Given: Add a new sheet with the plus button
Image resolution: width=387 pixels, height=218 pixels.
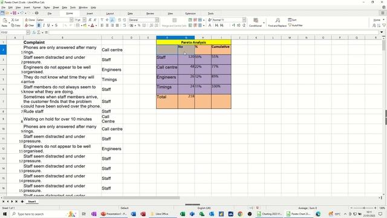Looking at the screenshot, I should pyautogui.click(x=22, y=202).
